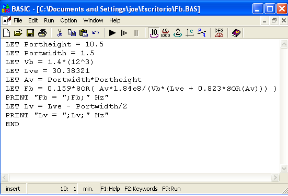
Task: Open the Edit menu
Action: 33,20
